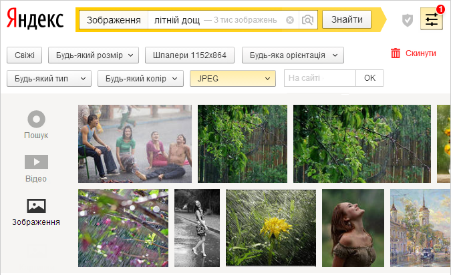This screenshot has width=451, height=275.
Task: Select the Зображення sidebar icon
Action: coord(36,206)
